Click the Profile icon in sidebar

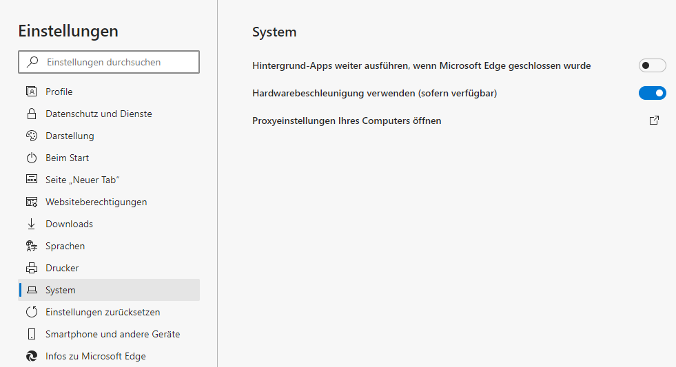(31, 92)
